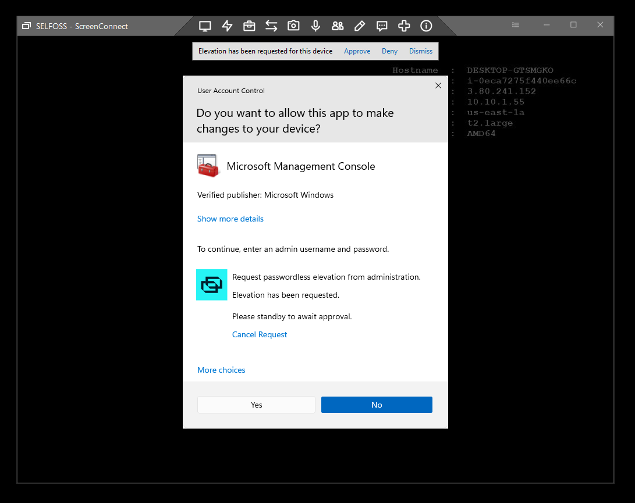Open the briefcase Toolbox icon
The width and height of the screenshot is (635, 503).
pos(249,26)
